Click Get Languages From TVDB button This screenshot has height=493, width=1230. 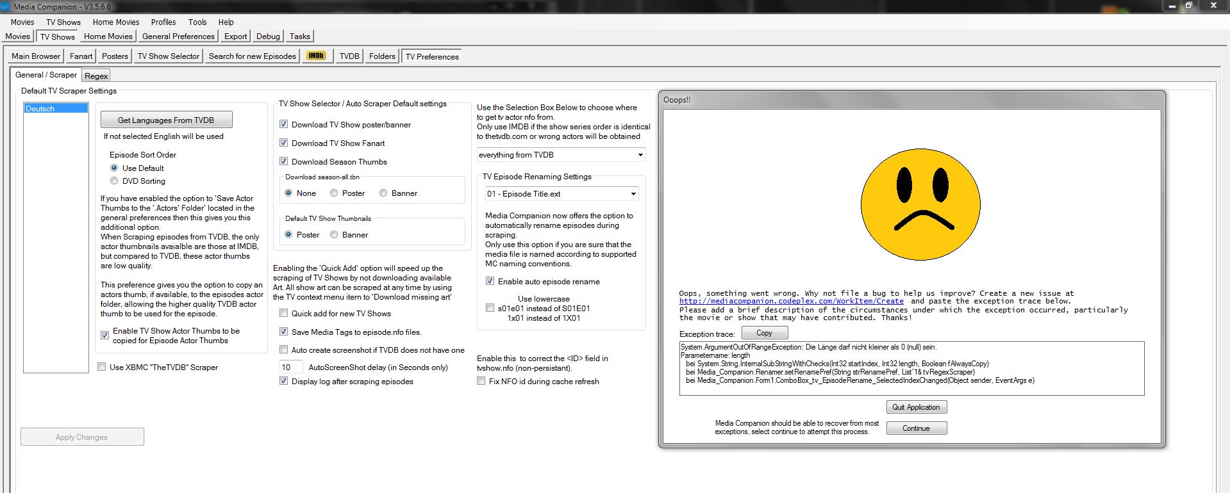[x=166, y=120]
